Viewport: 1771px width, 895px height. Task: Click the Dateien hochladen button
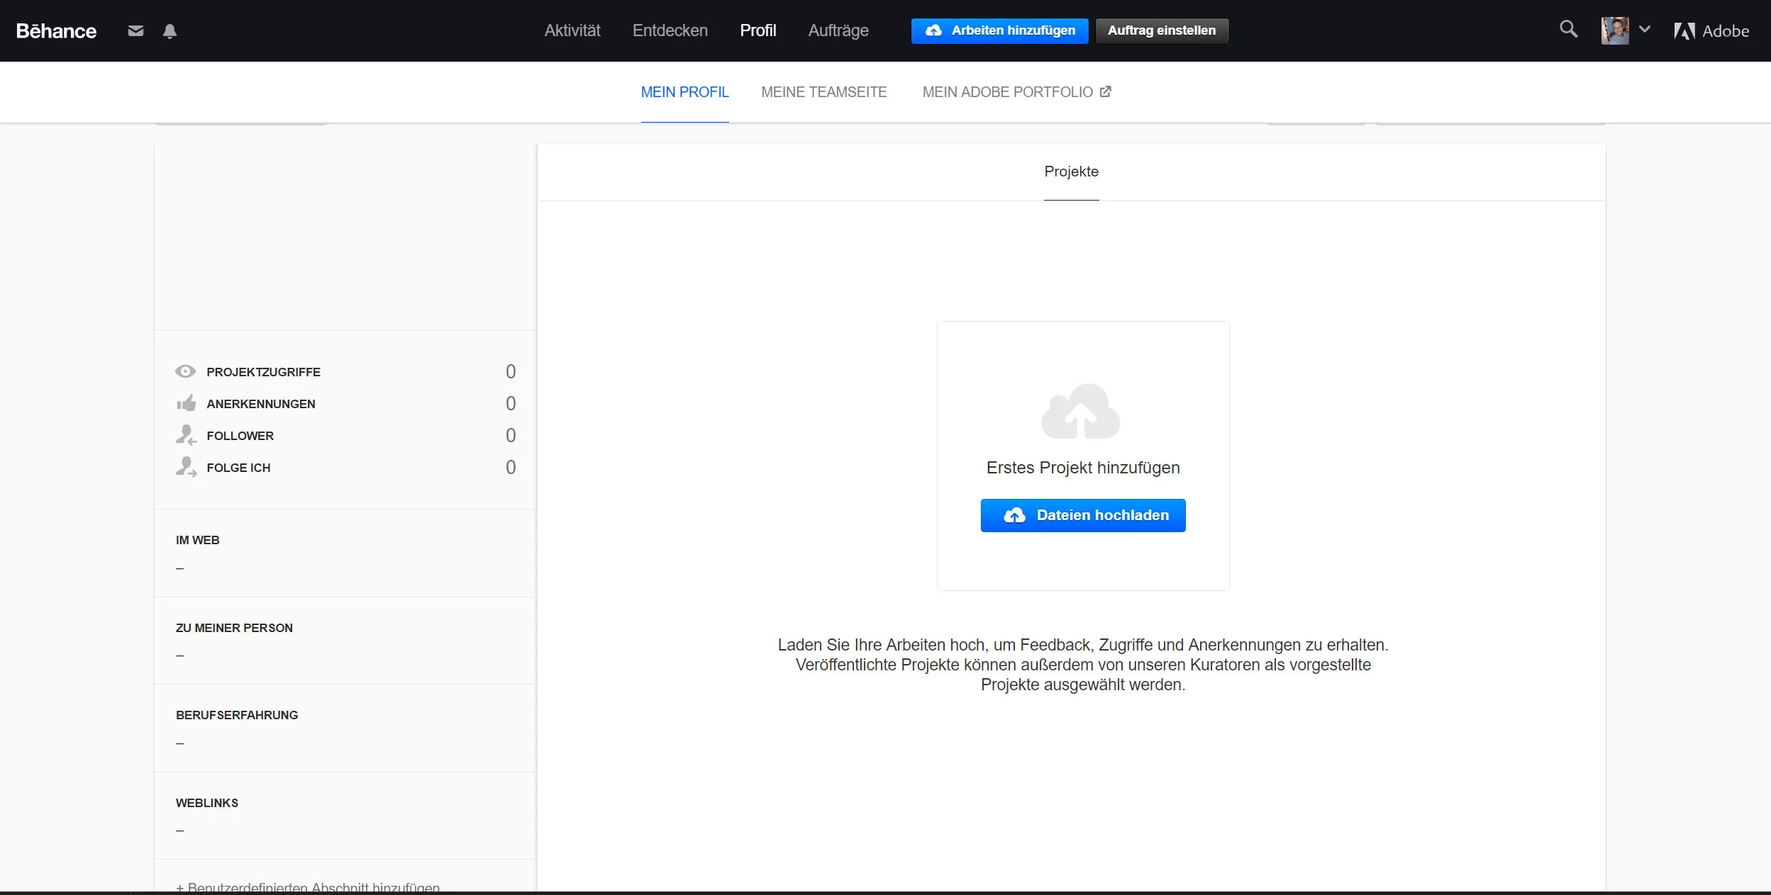click(1082, 515)
